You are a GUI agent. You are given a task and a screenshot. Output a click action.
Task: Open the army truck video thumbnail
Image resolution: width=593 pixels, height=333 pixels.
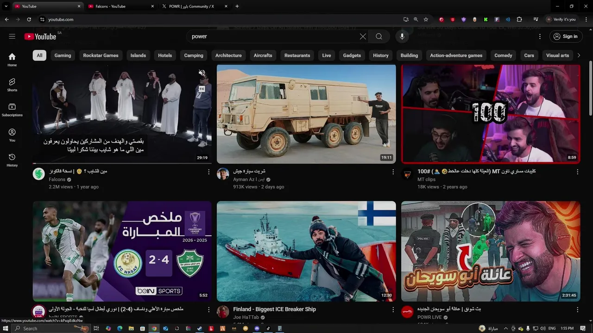click(x=306, y=114)
